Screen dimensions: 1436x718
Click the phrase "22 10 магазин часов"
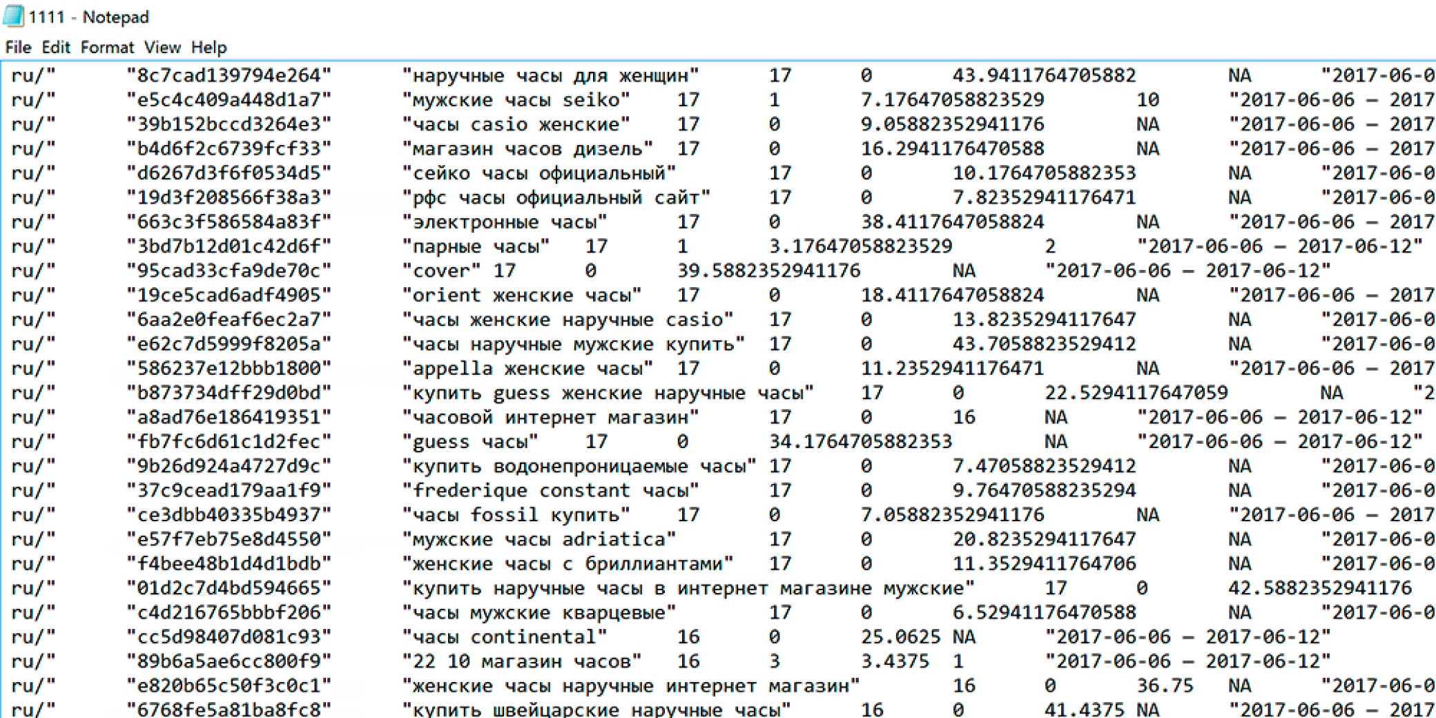click(522, 661)
